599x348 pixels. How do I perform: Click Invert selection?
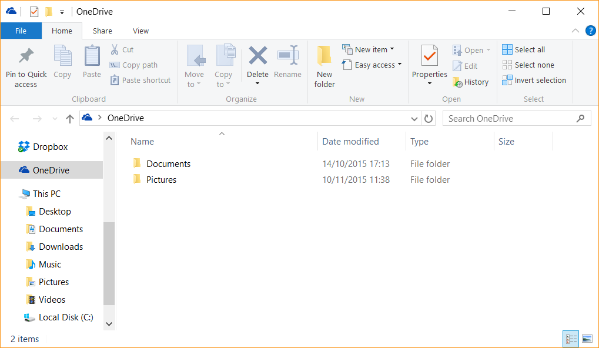(534, 80)
